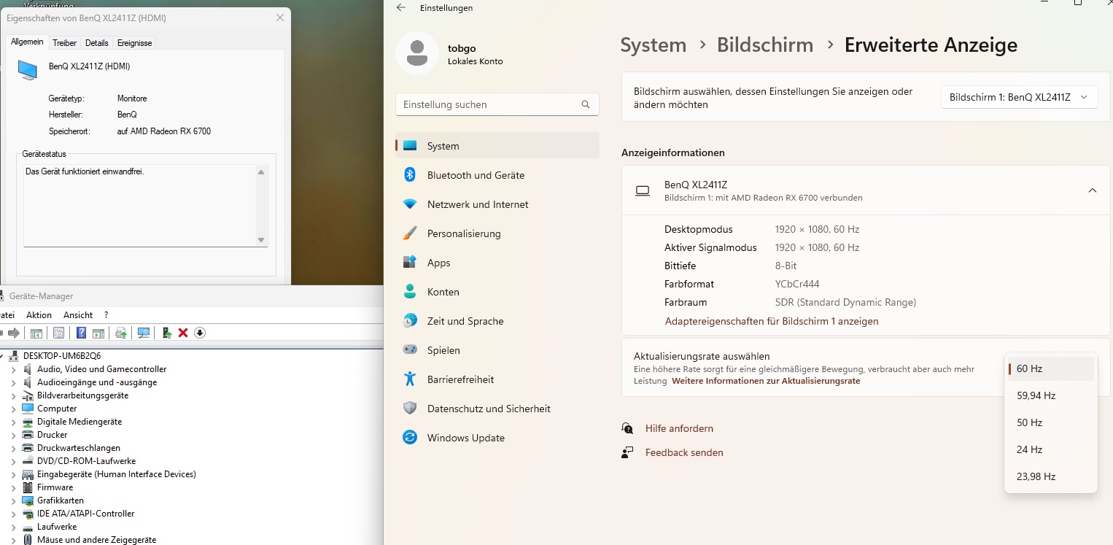1113x545 pixels.
Task: Click the Einstellung suchen search field
Action: [x=497, y=104]
